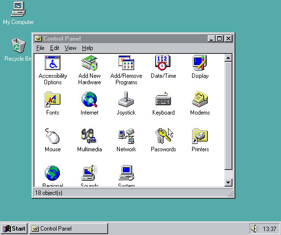Select the Fonts folder shortcut icon
The image size is (281, 235).
click(x=53, y=99)
